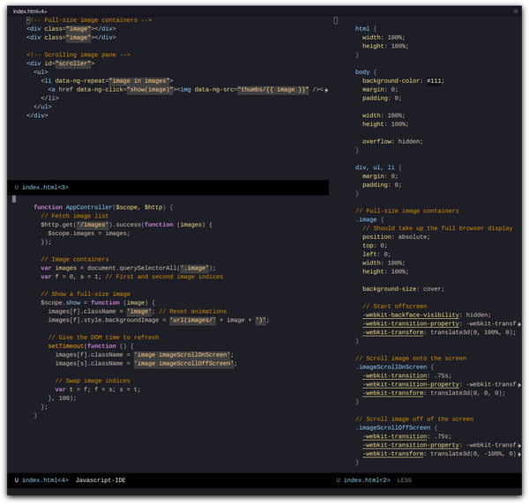Click the 'overflow: hidden;' declaration
Image resolution: width=529 pixels, height=504 pixels.
pyautogui.click(x=392, y=142)
